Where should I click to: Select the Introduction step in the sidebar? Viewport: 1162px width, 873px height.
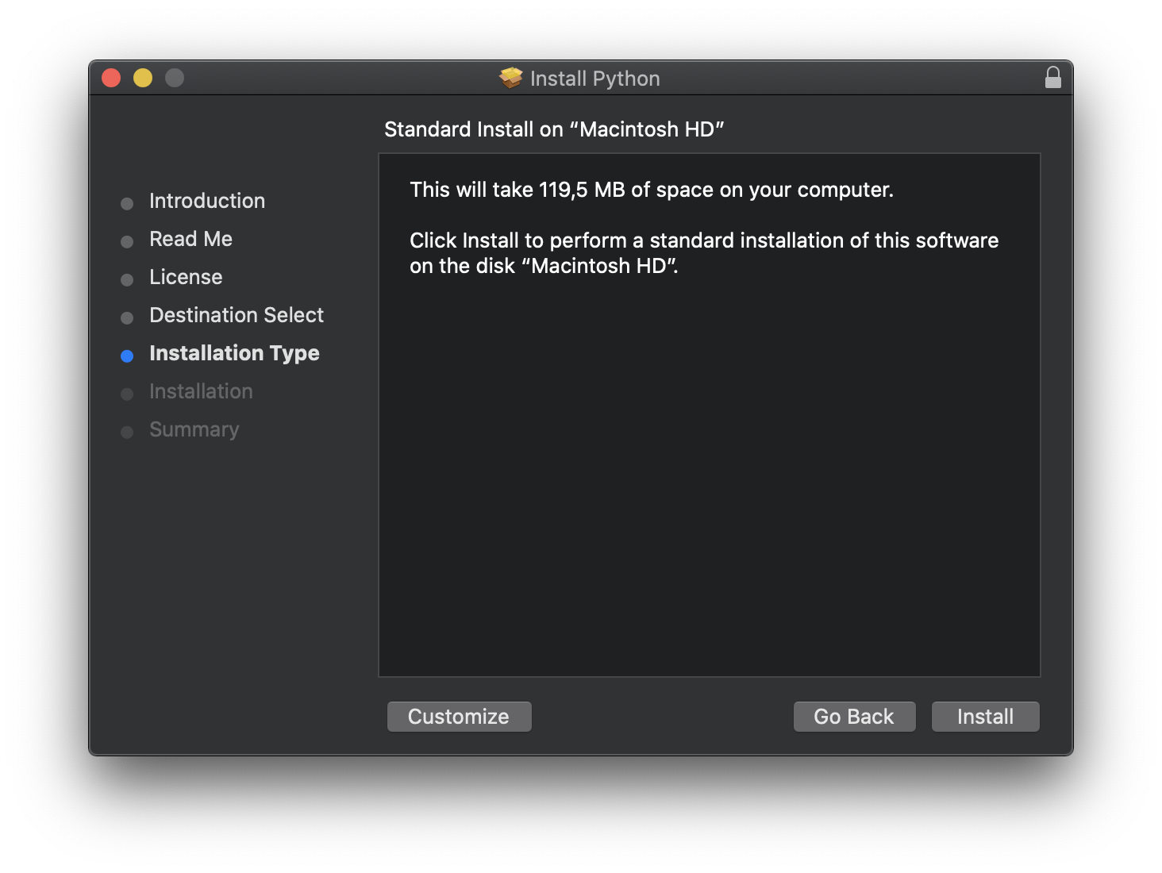pyautogui.click(x=206, y=201)
